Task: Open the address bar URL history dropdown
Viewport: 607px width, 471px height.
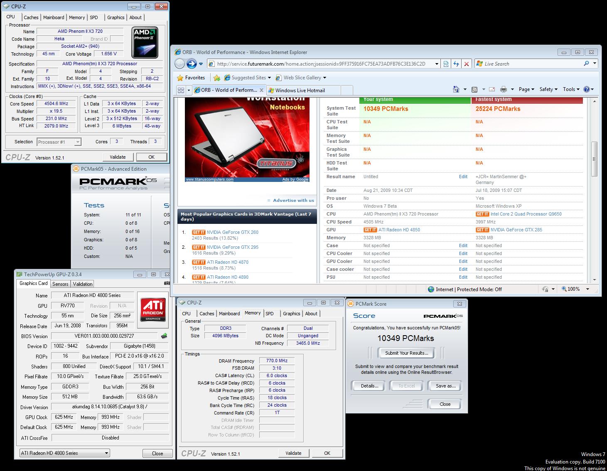Action: pyautogui.click(x=437, y=64)
